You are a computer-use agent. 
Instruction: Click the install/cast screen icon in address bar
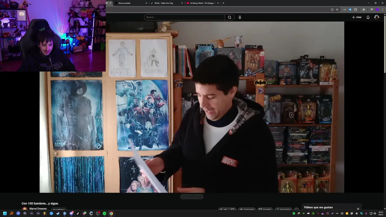pyautogui.click(x=332, y=9)
